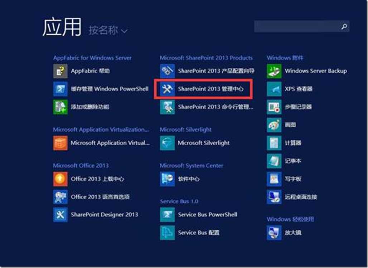Open SharePoint 2013 命令行管理 icon
This screenshot has width=368, height=268.
(167, 107)
